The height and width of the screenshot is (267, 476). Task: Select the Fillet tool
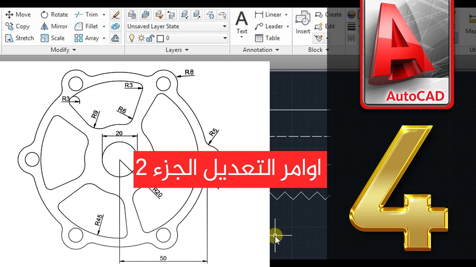[86, 26]
